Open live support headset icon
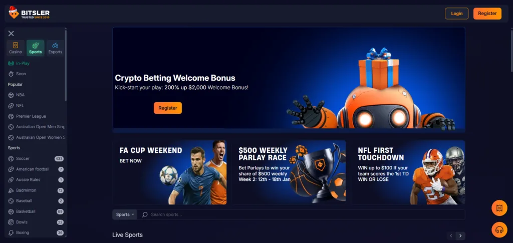 [x=499, y=229]
